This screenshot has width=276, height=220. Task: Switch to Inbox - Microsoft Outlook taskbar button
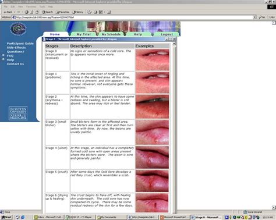point(49,217)
